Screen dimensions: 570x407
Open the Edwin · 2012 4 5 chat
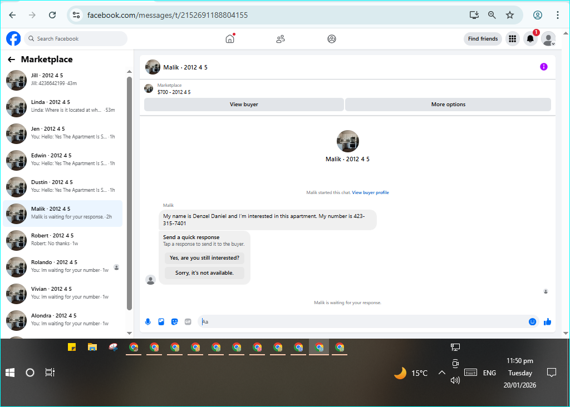point(62,160)
